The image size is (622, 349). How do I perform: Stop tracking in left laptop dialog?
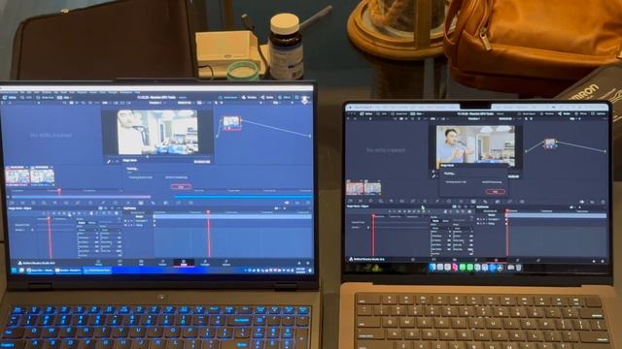click(181, 186)
